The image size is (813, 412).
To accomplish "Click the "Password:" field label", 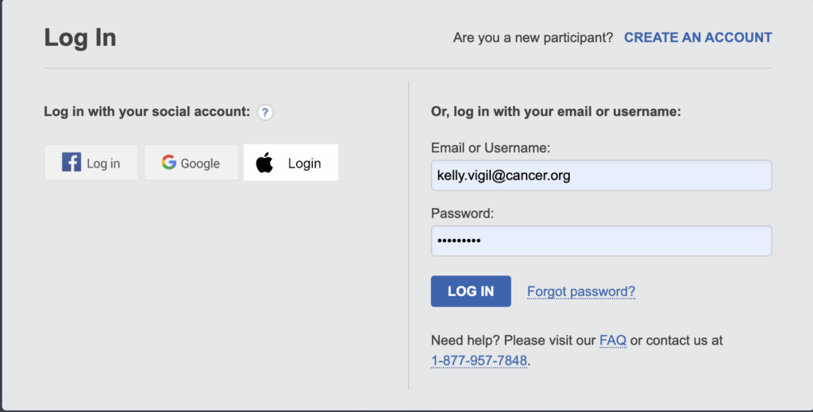I will pyautogui.click(x=462, y=213).
